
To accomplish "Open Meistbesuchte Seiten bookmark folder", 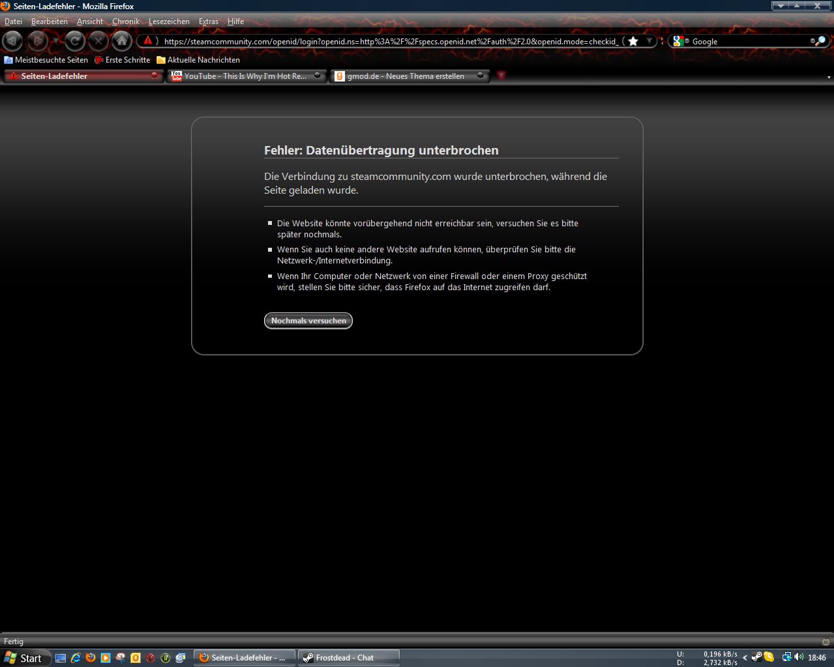I will [46, 60].
